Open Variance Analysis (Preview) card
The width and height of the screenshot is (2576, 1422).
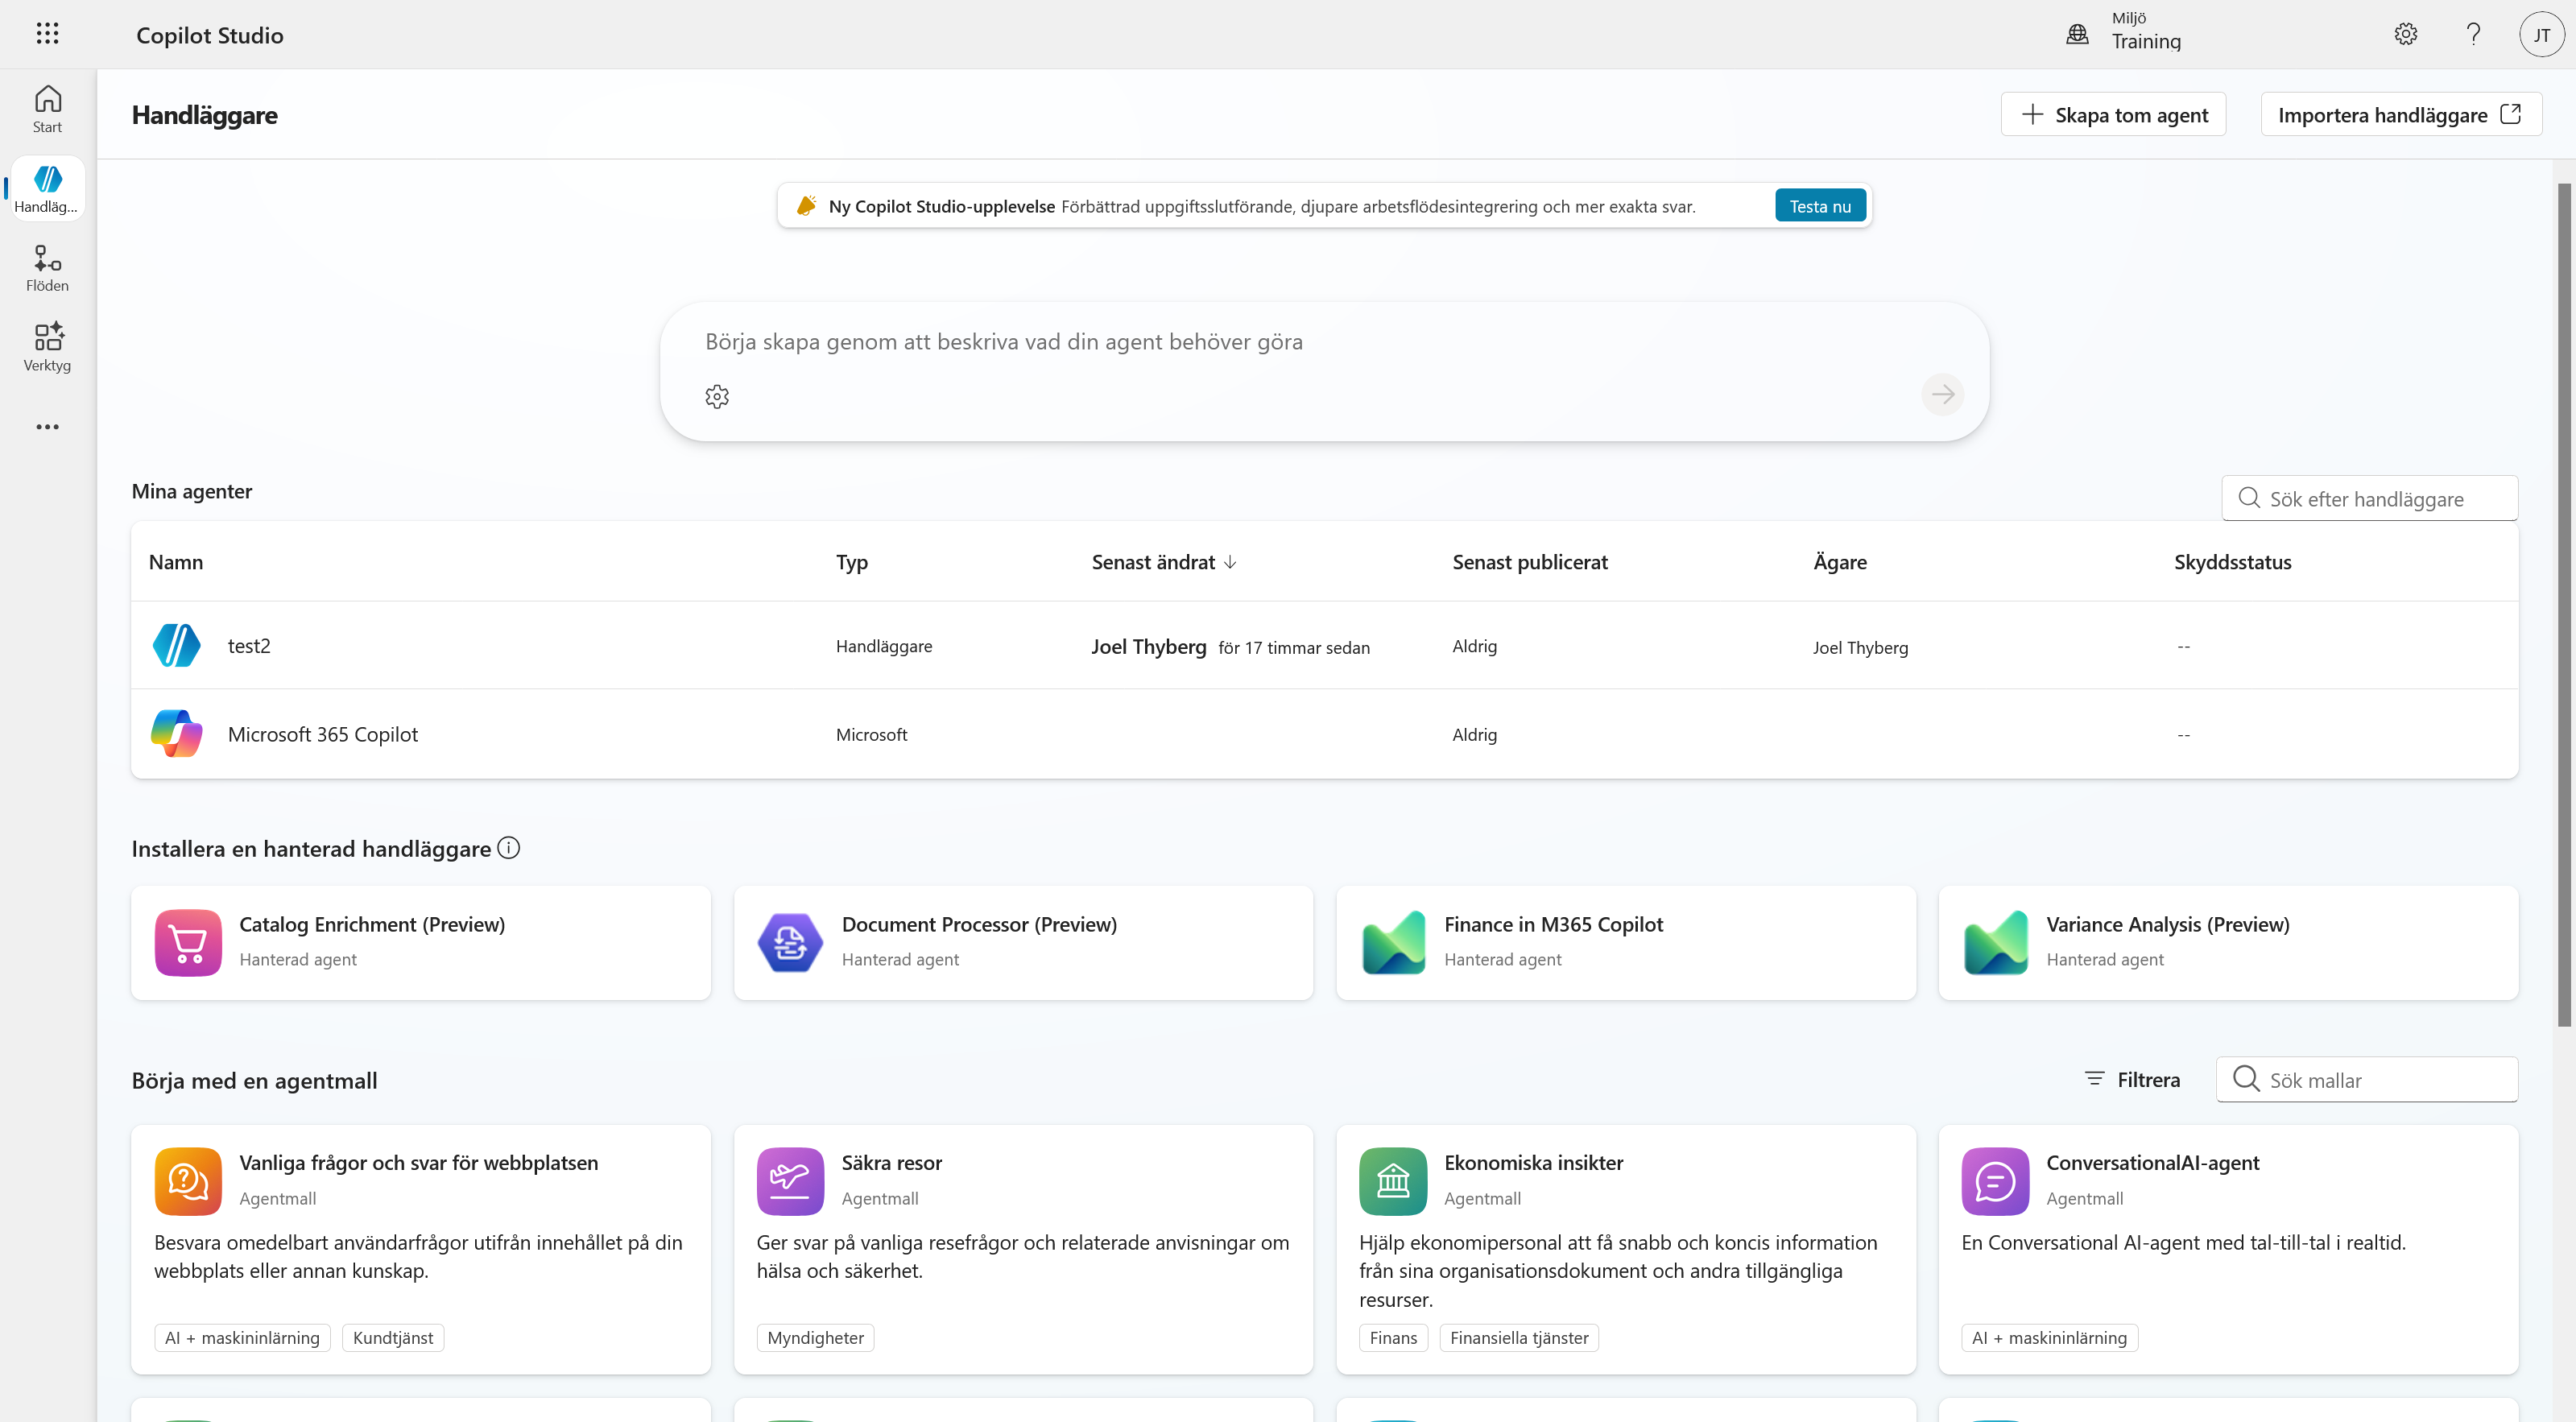pos(2228,943)
